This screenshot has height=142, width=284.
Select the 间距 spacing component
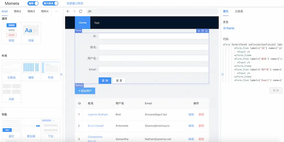(11, 92)
